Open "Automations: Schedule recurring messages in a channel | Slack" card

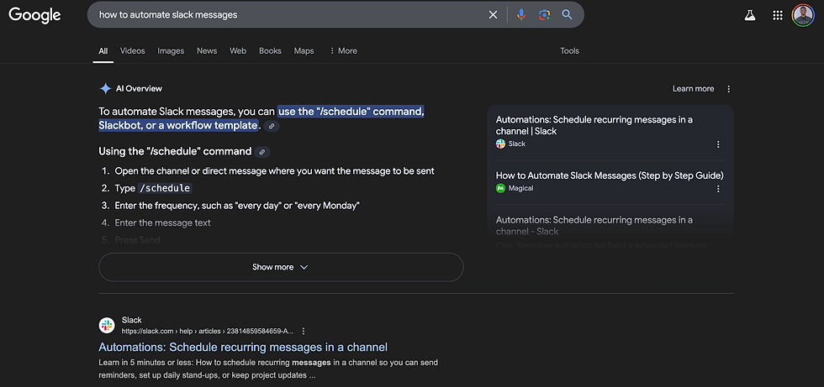594,125
